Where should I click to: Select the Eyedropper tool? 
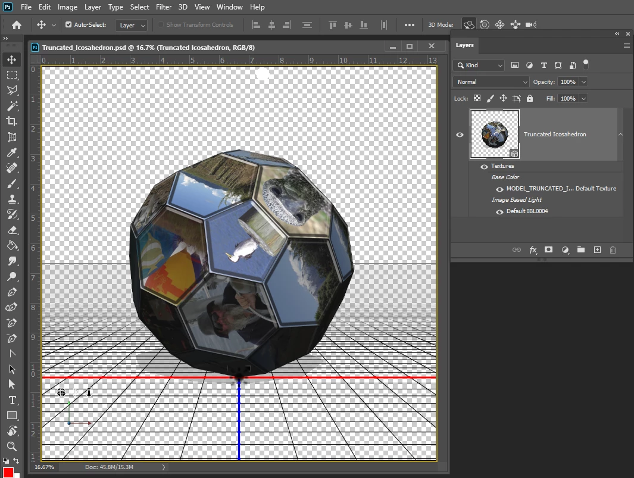(12, 152)
